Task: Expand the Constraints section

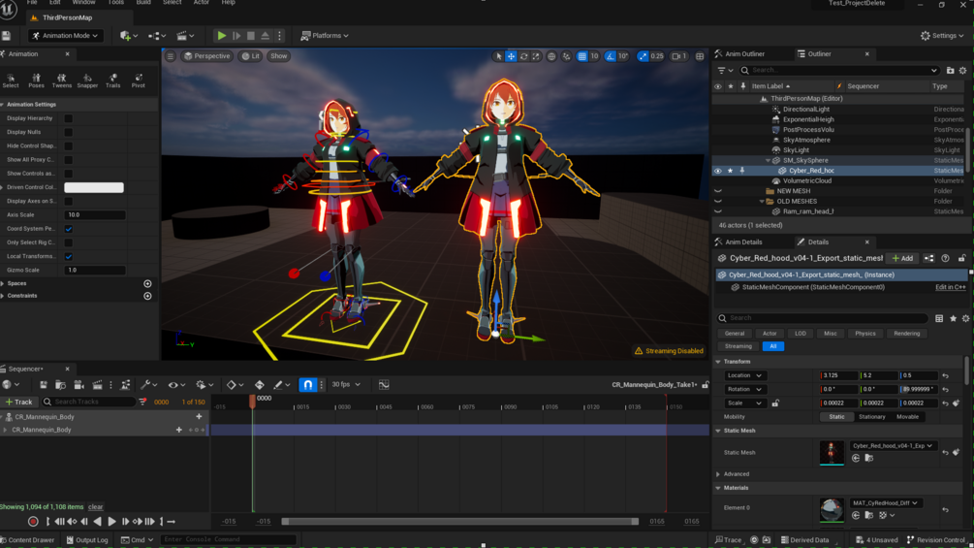Action: pos(21,296)
